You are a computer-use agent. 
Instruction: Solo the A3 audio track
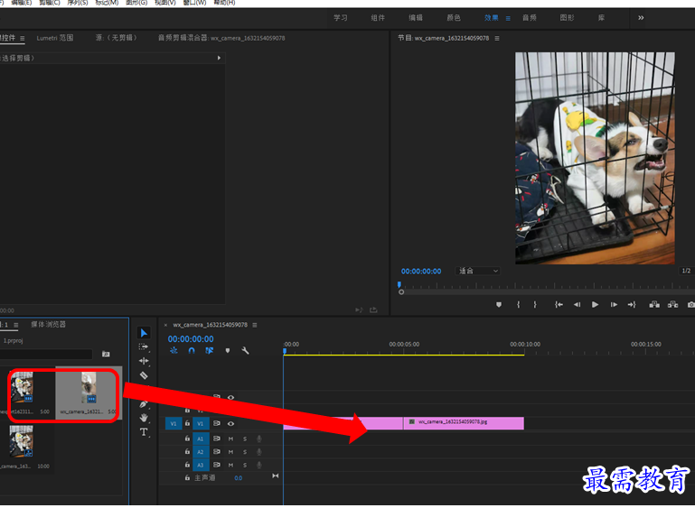(245, 465)
